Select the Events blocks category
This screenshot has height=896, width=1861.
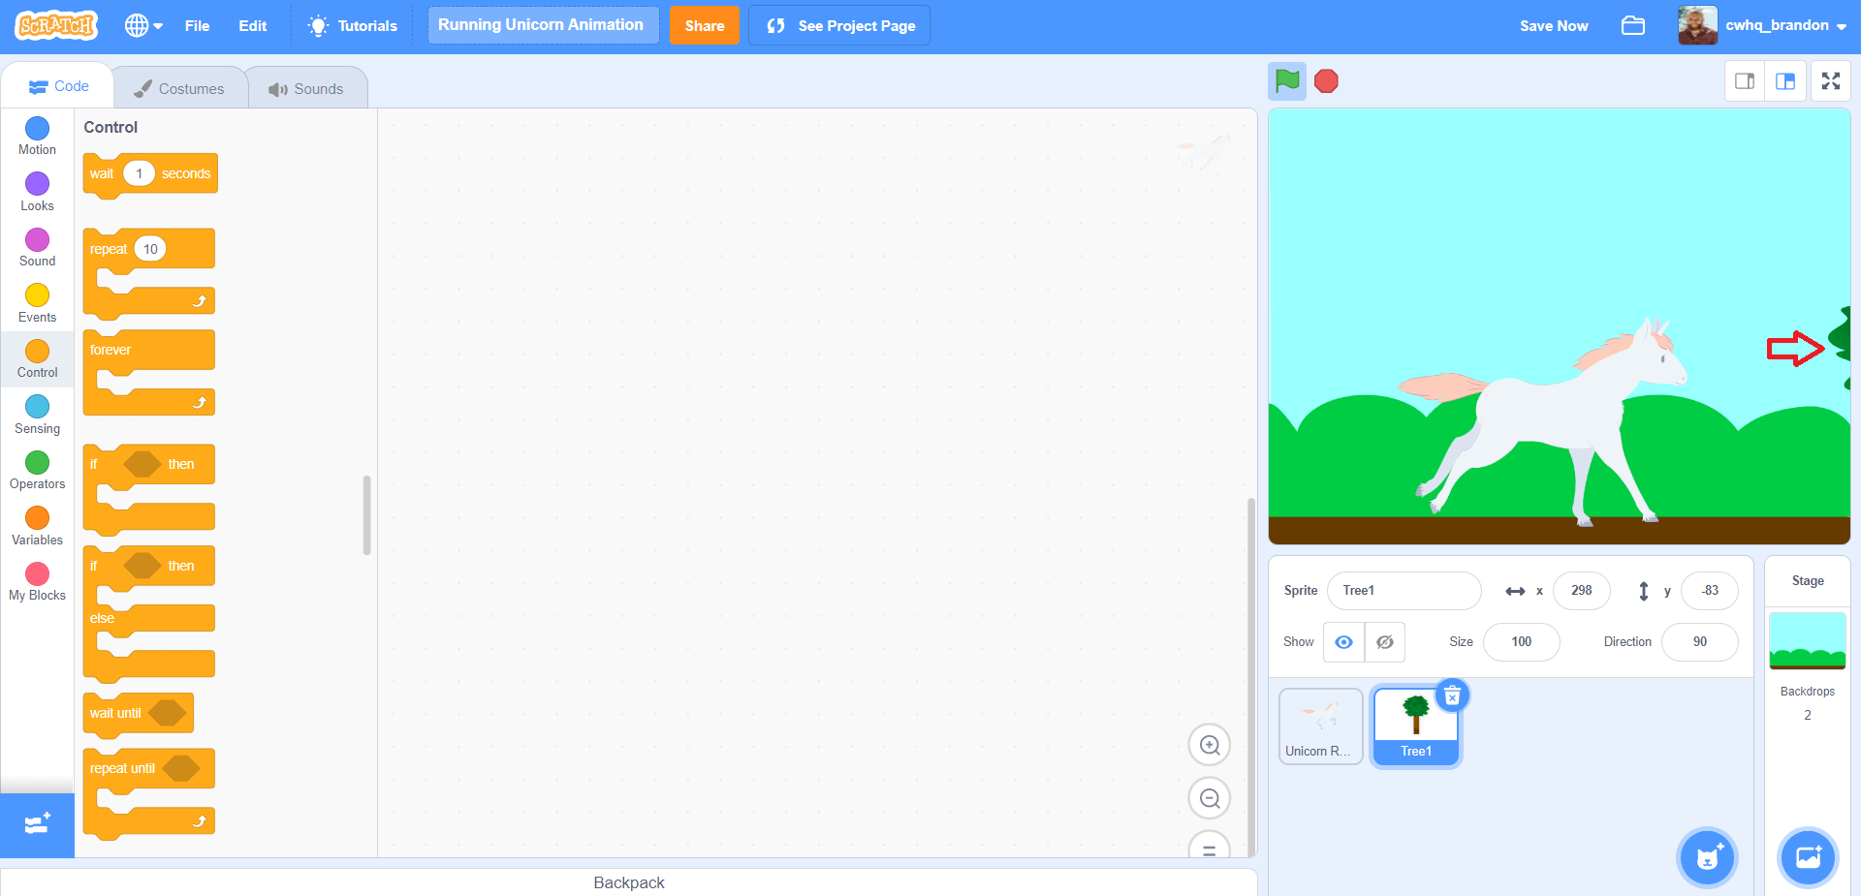[x=37, y=302]
